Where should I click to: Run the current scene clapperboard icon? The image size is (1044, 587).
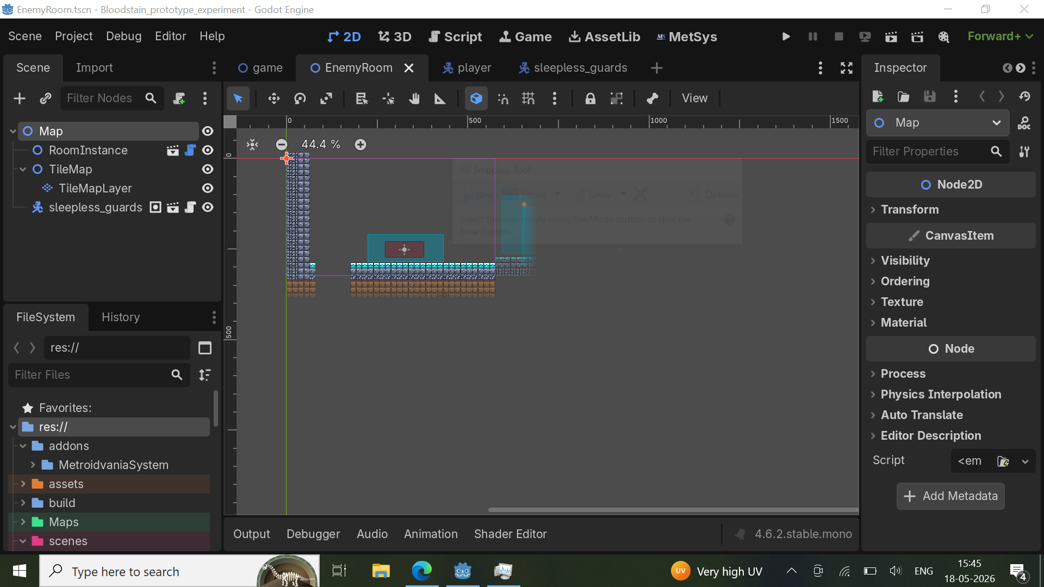coord(891,36)
